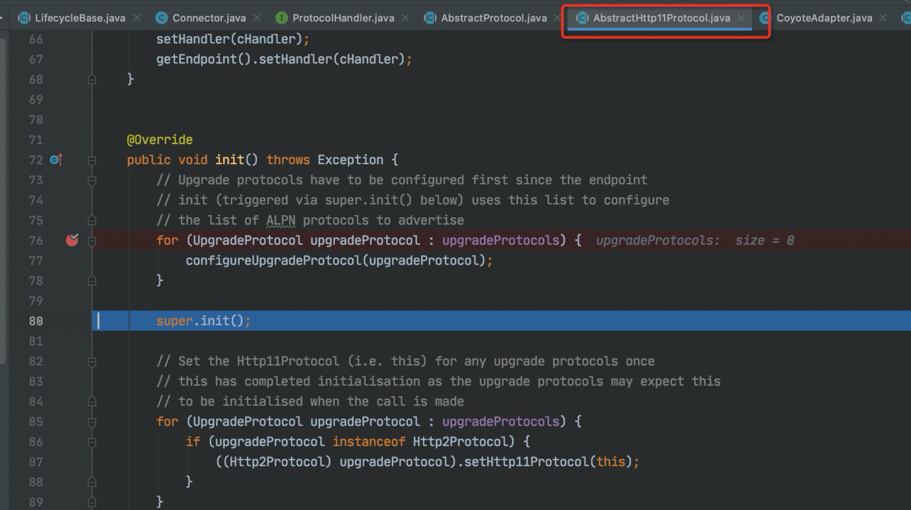Click 'setHttp11Protocol' on line 87
This screenshot has height=510, width=911.
pyautogui.click(x=527, y=462)
